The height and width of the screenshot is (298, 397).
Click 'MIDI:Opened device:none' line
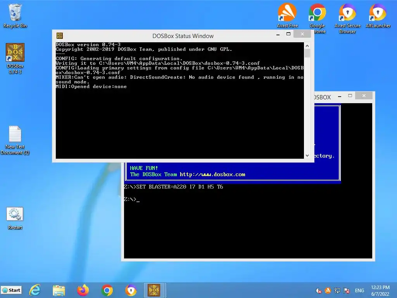point(91,87)
